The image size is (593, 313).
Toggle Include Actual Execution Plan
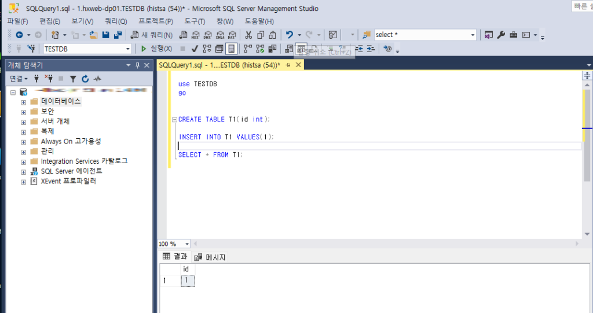[x=248, y=49]
